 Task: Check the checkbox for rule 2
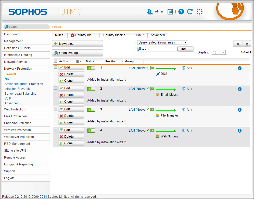point(56,88)
